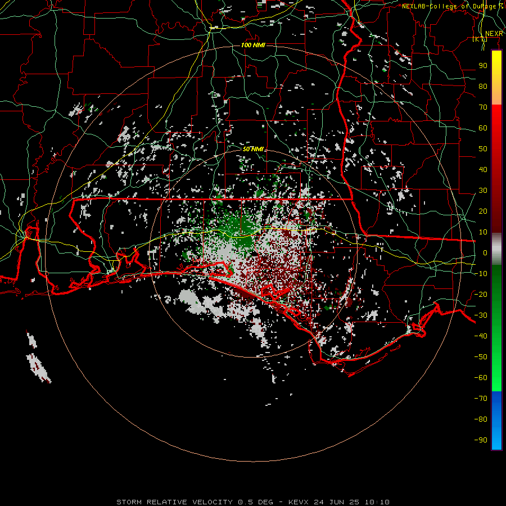Viewport: 506px width, 506px height.
Task: Click the blue bottom segment of the color bar
Action: (496, 421)
